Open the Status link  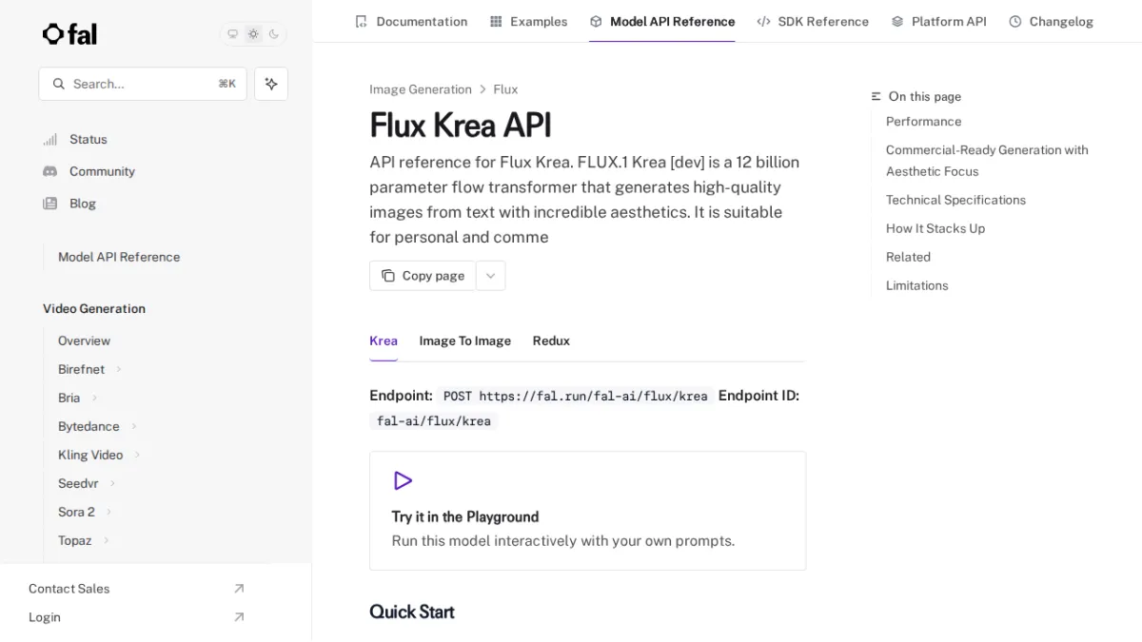coord(88,139)
